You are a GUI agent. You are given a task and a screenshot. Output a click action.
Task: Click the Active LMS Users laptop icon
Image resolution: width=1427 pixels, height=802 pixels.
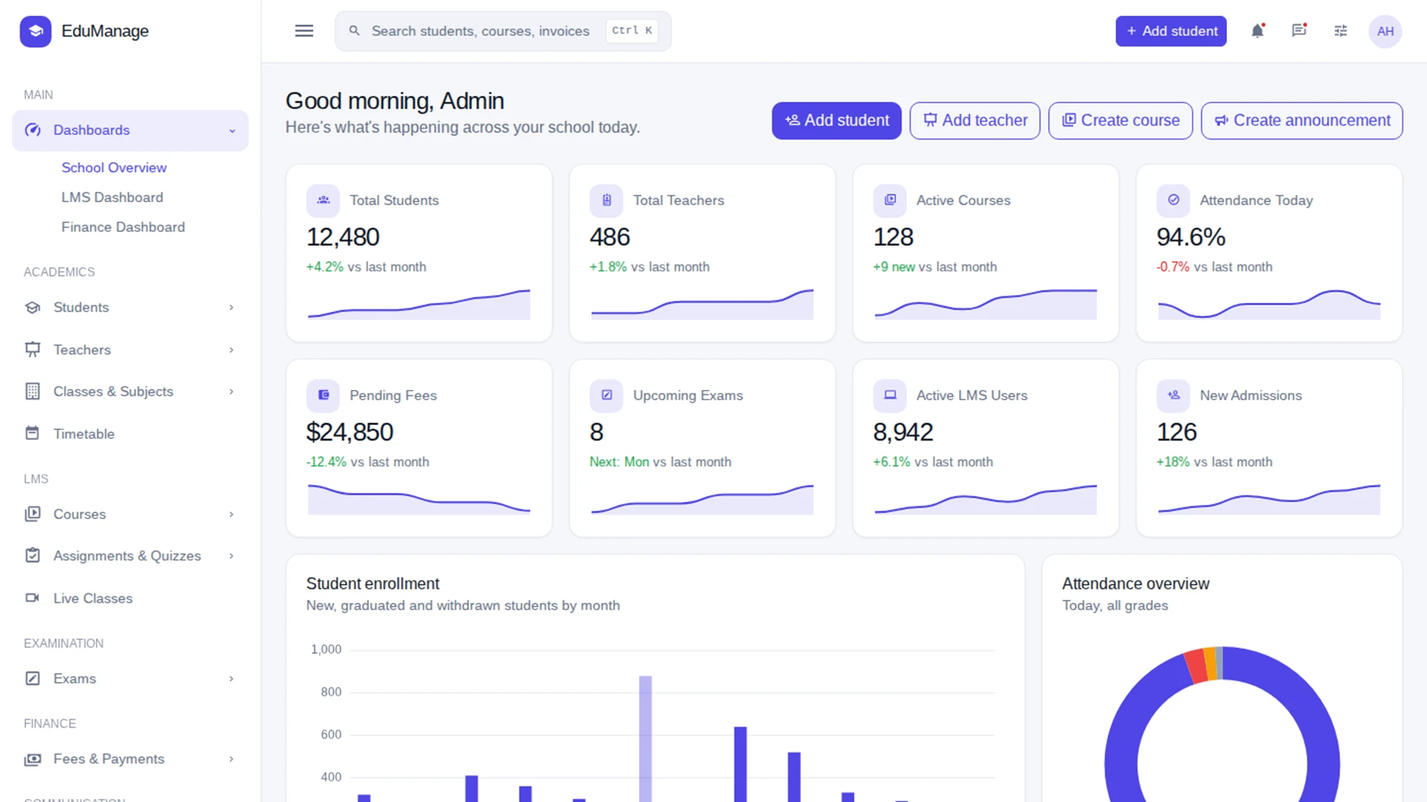point(890,395)
